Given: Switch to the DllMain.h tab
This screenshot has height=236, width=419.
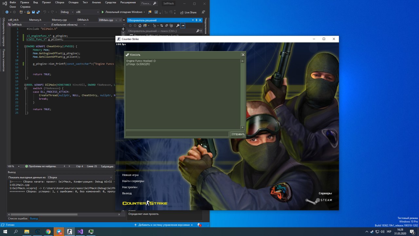Looking at the screenshot, I should 83,20.
